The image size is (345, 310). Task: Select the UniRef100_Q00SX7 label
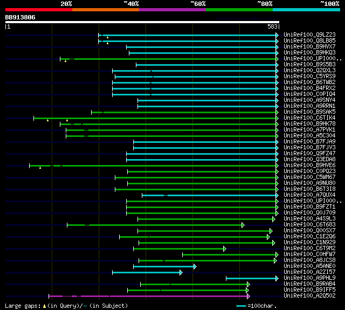coord(309,231)
